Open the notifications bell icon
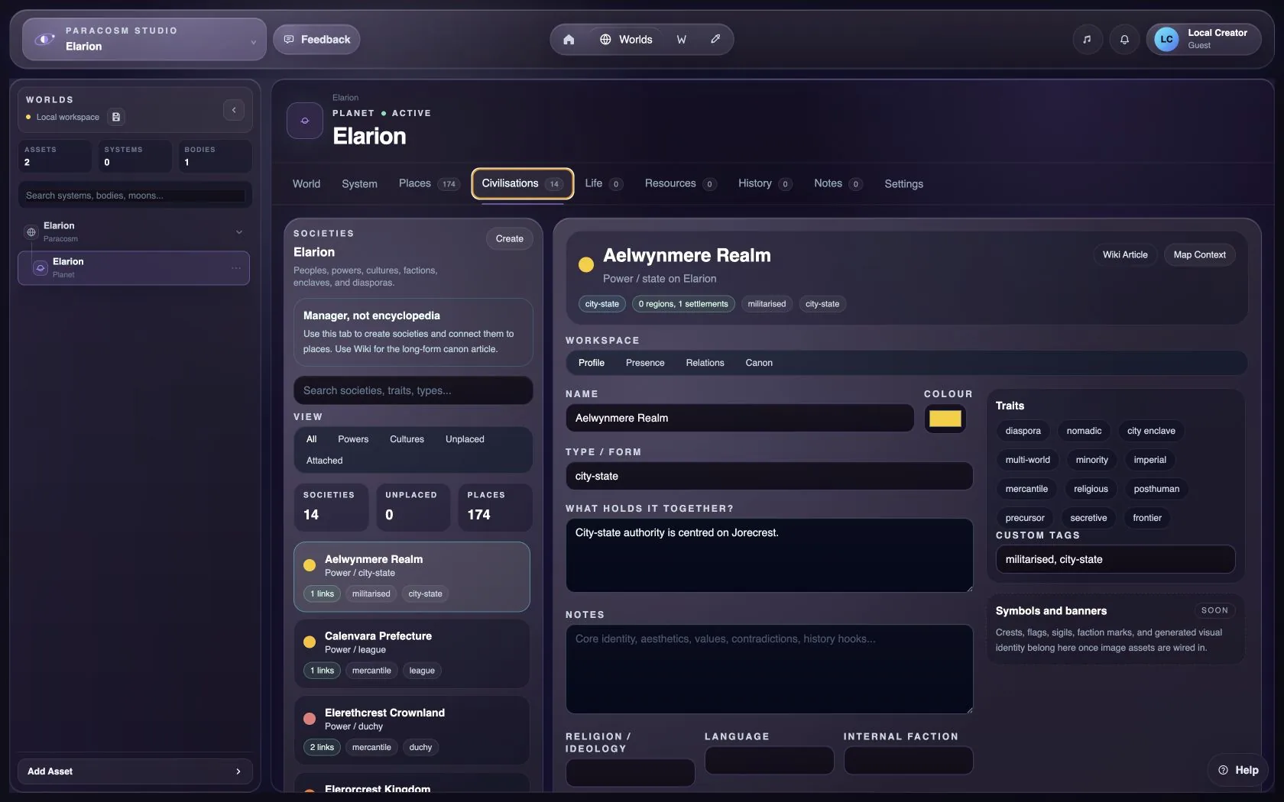This screenshot has width=1284, height=802. click(x=1124, y=40)
